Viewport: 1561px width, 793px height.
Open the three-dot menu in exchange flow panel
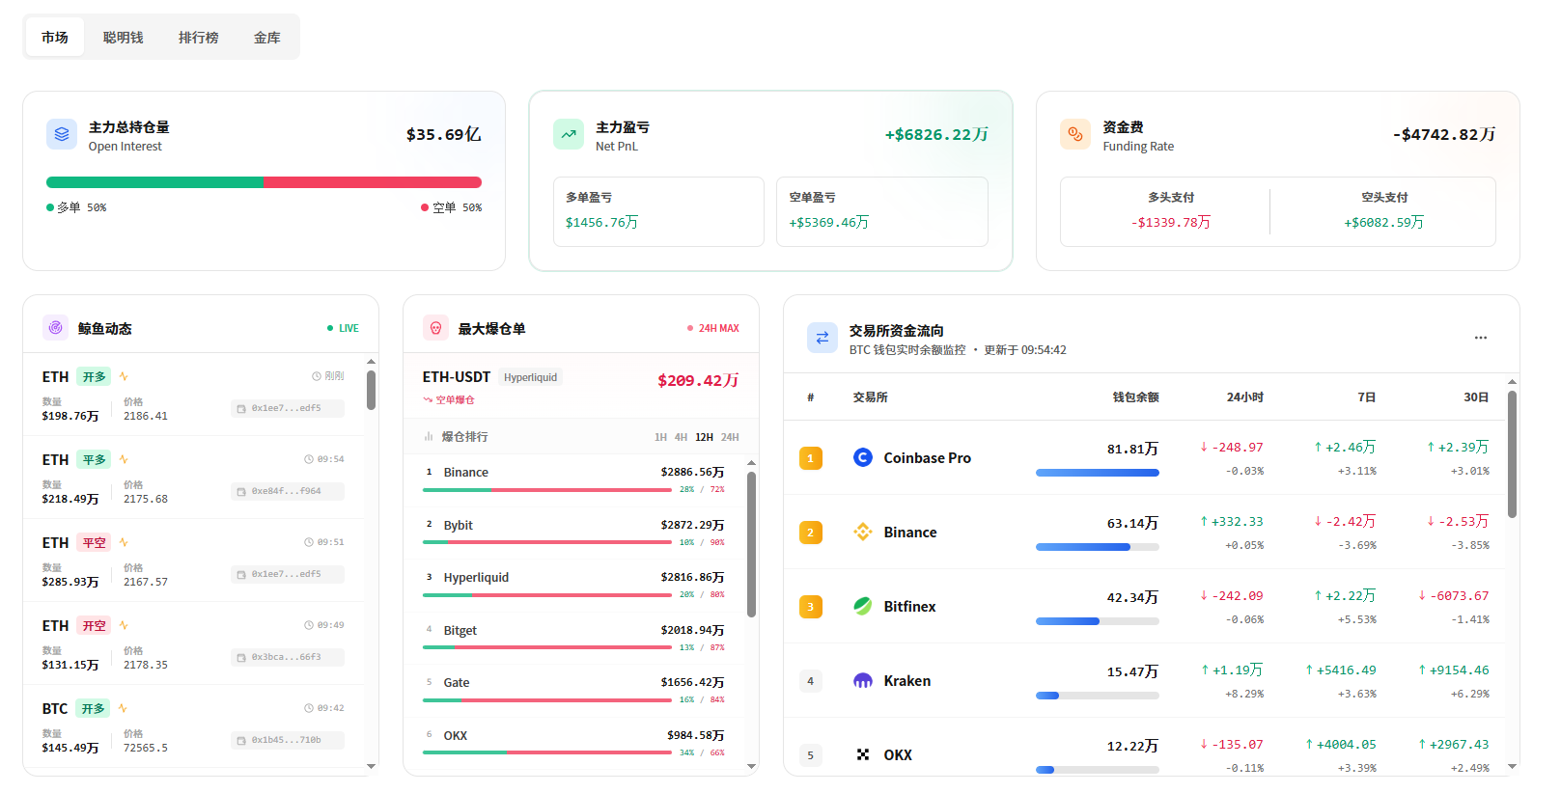pyautogui.click(x=1480, y=338)
